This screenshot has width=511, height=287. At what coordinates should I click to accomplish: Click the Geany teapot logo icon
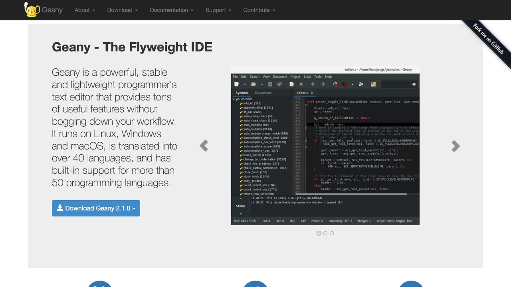32,10
